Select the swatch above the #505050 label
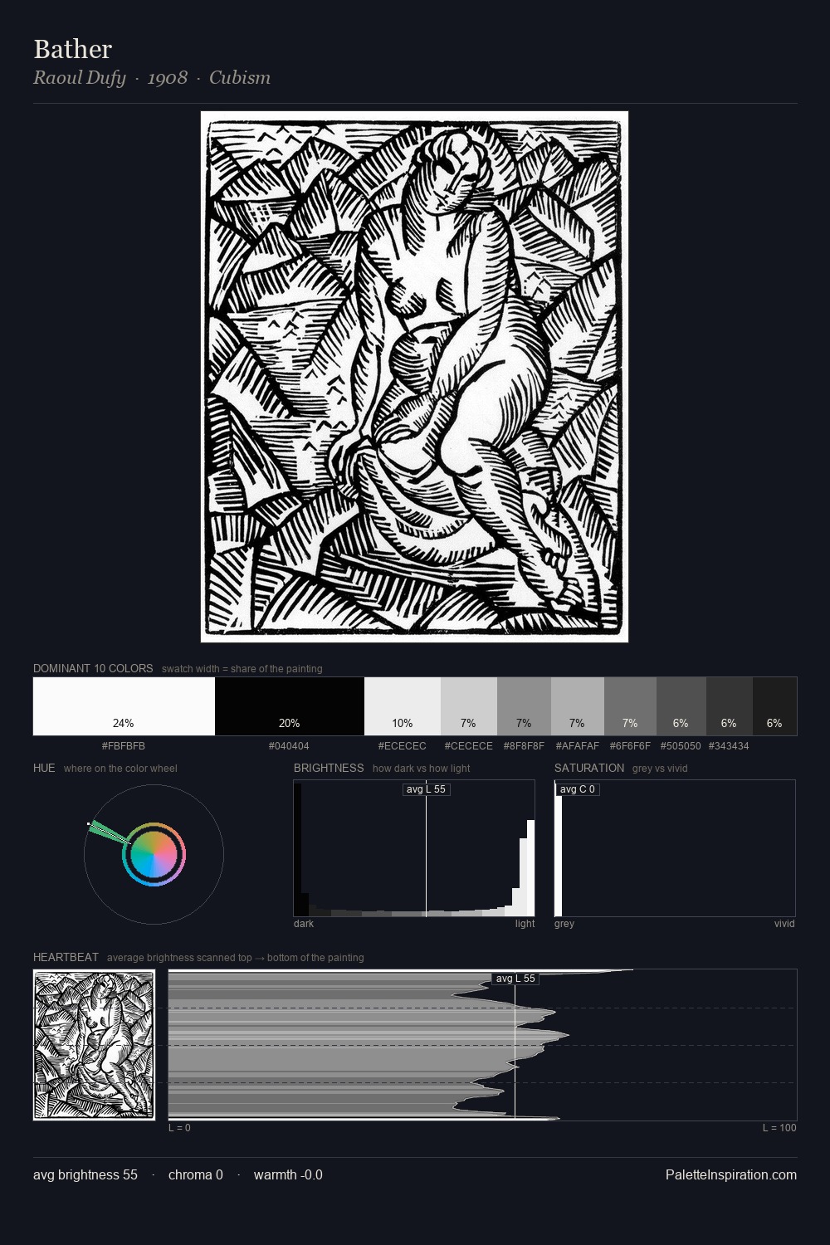Image resolution: width=830 pixels, height=1245 pixels. click(x=681, y=706)
